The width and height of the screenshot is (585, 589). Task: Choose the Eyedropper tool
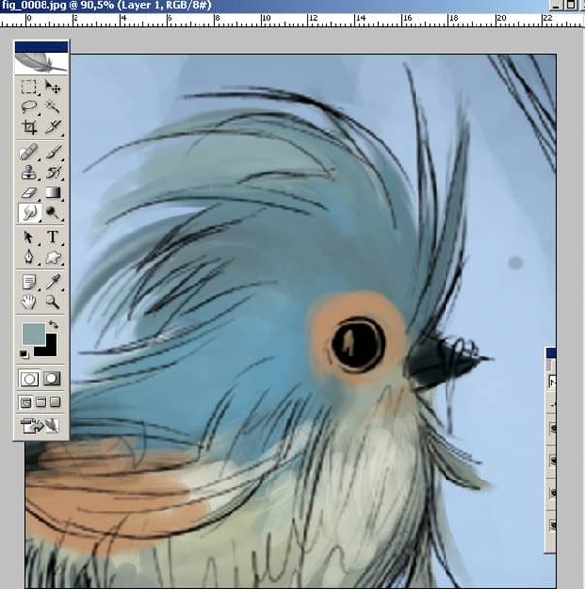[52, 282]
